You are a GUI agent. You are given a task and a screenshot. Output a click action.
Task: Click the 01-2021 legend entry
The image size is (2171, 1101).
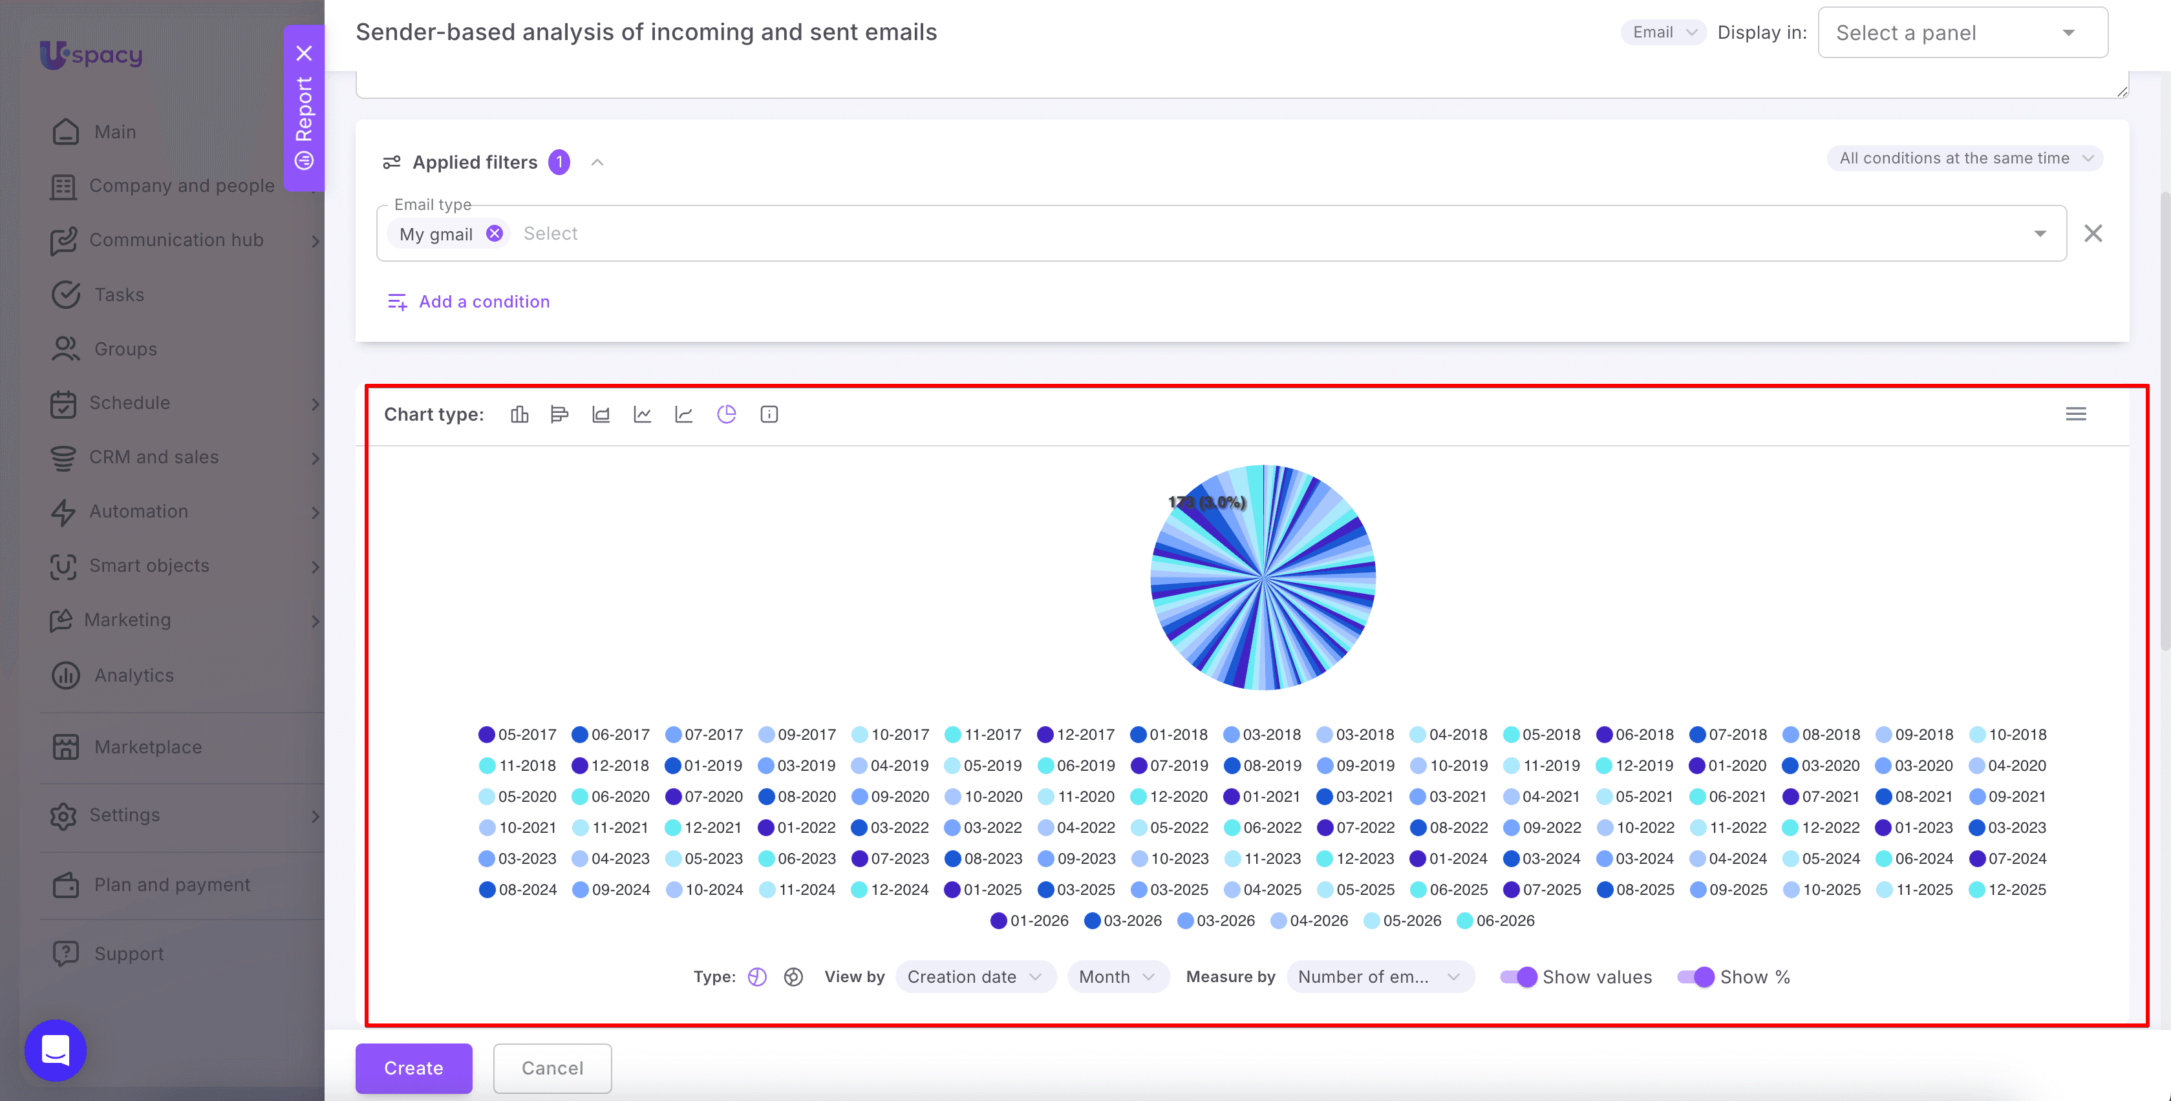(x=1261, y=796)
